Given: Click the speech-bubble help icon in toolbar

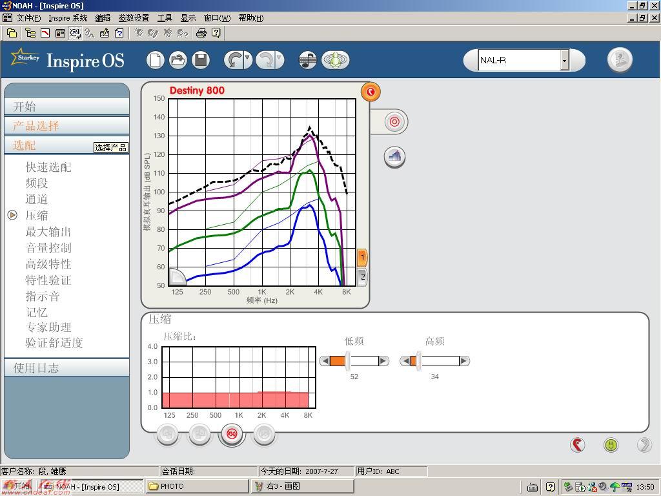Looking at the screenshot, I should pyautogui.click(x=216, y=33).
